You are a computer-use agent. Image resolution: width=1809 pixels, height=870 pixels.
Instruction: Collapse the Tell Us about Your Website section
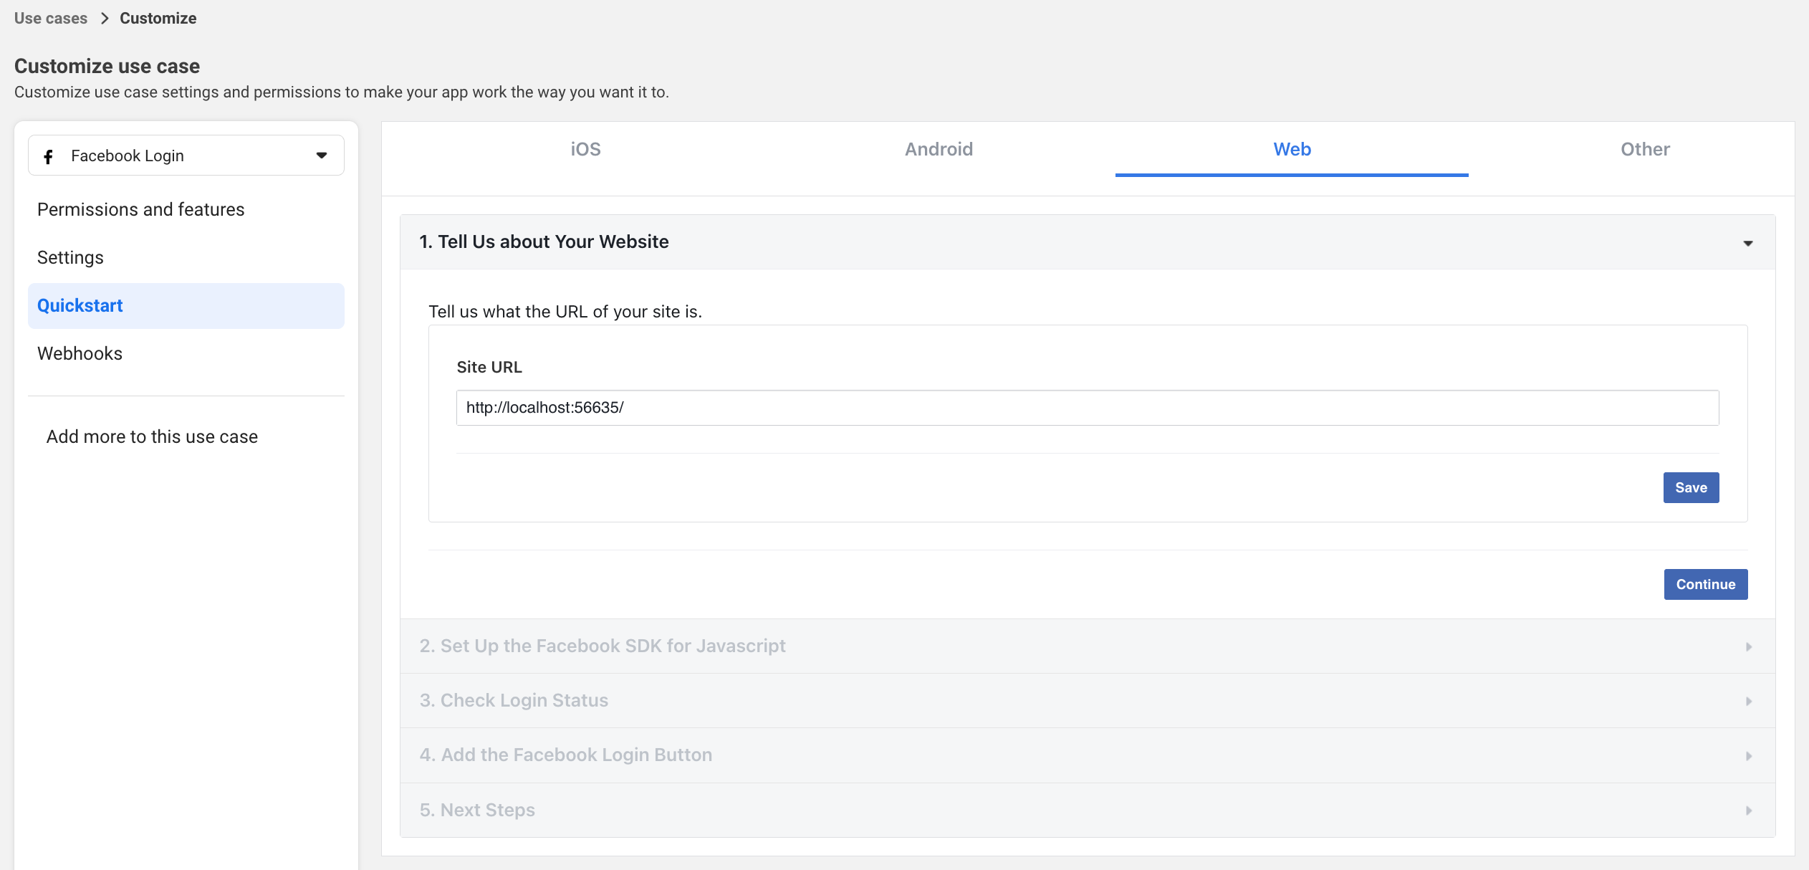click(x=1748, y=242)
